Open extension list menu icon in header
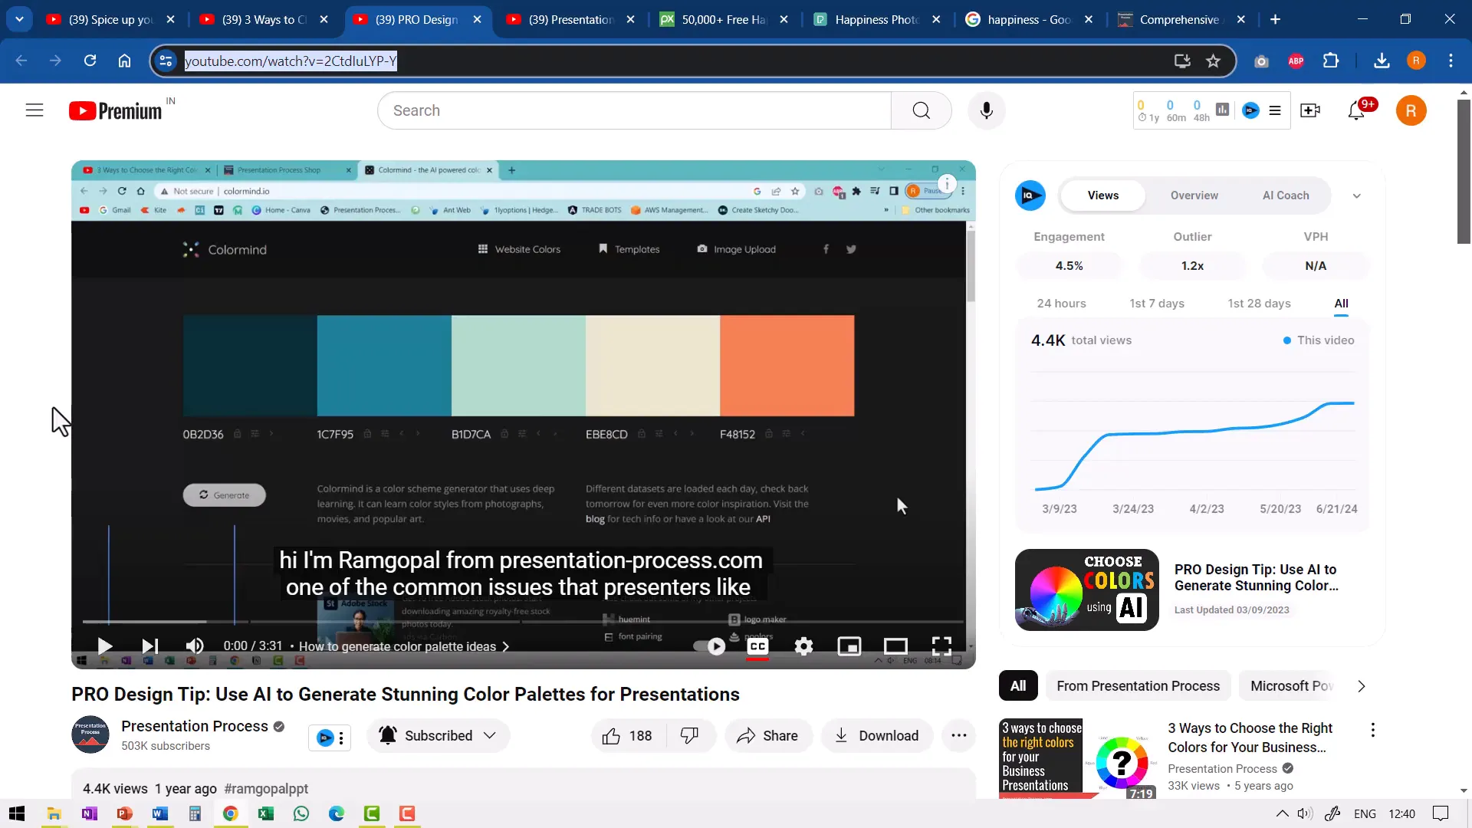Screen dimensions: 1472x828 click(x=1274, y=110)
